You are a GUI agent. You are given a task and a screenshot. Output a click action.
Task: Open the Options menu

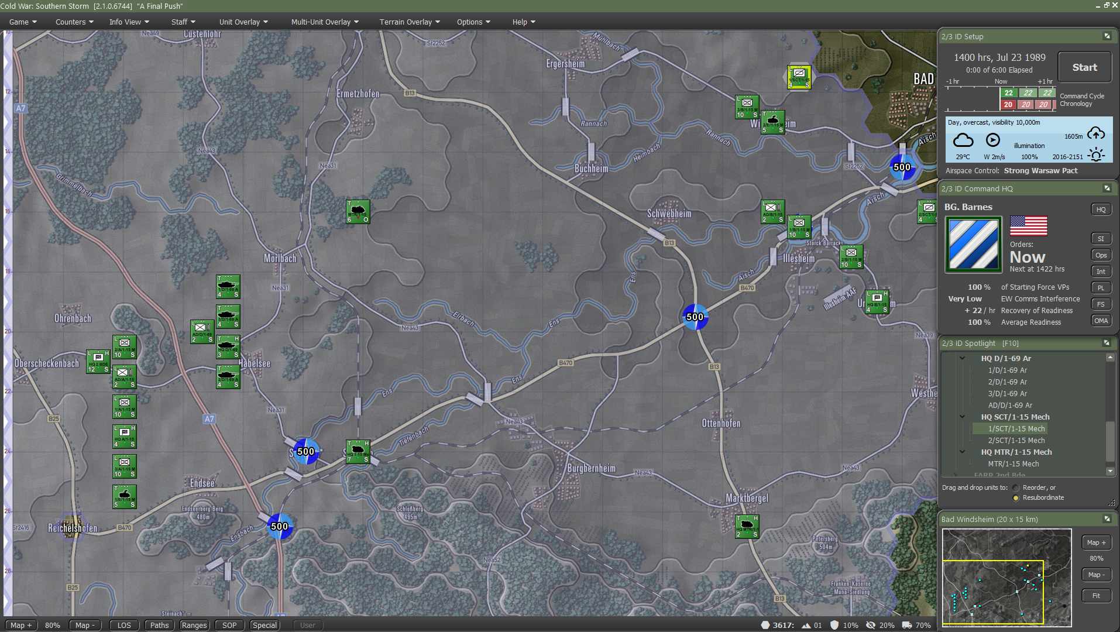click(x=473, y=22)
